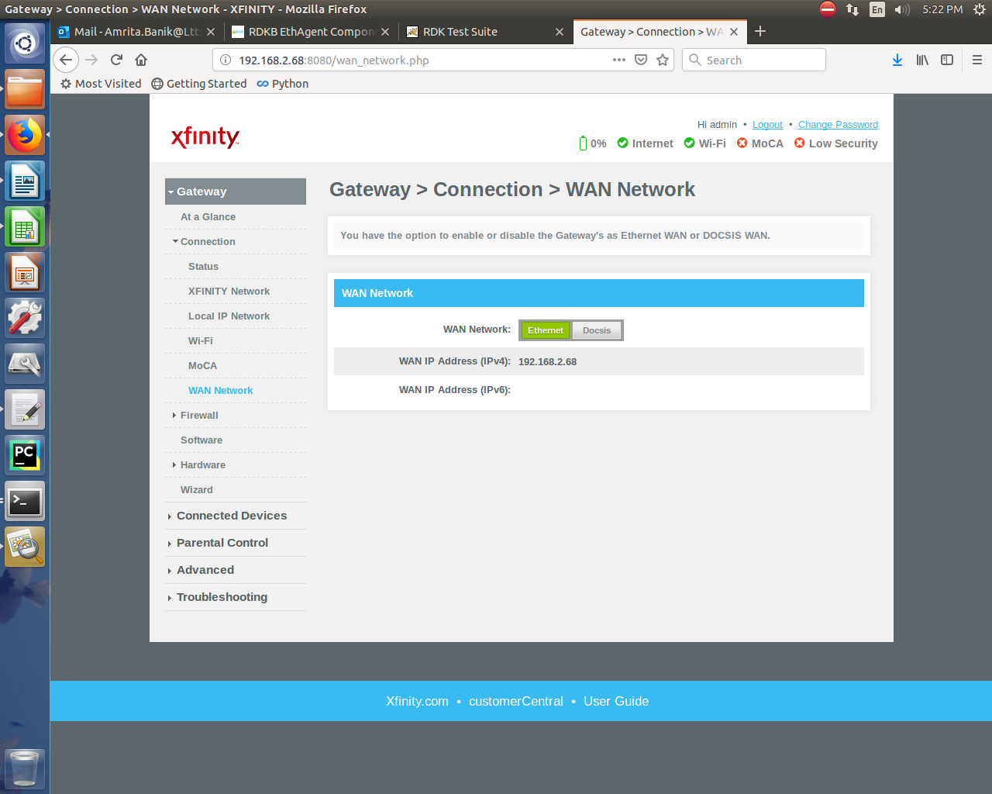Image resolution: width=992 pixels, height=794 pixels.
Task: Open the Firefox downloads panel
Action: click(897, 60)
